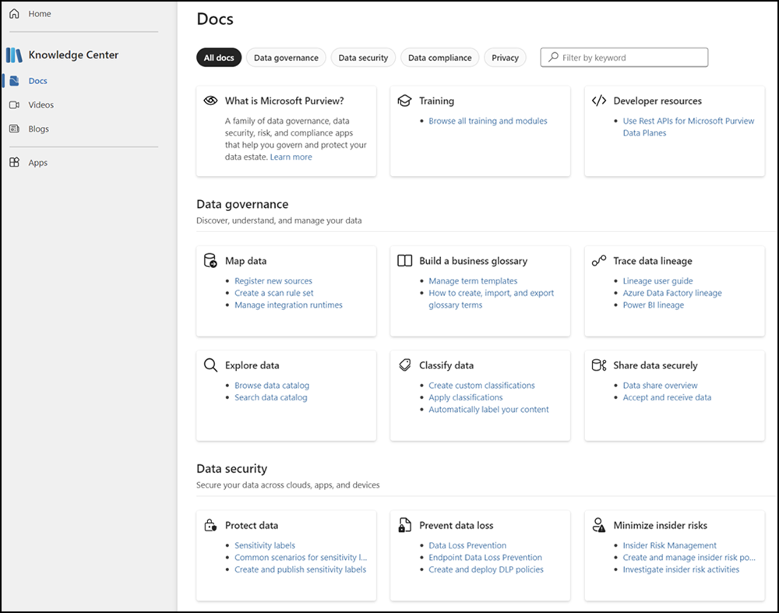Open the Power BI lineage link
The height and width of the screenshot is (613, 779).
click(653, 305)
